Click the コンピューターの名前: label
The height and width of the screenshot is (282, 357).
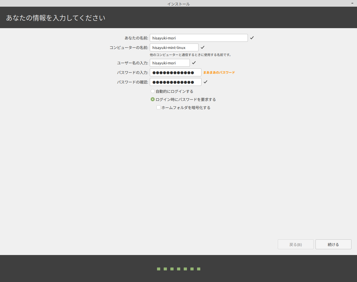(x=129, y=48)
